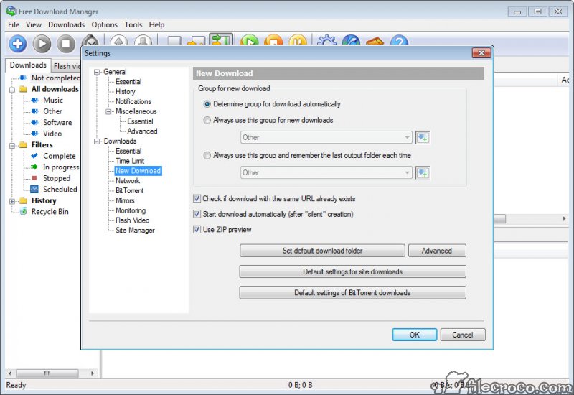The image size is (574, 395).
Task: Select Always use group and remember last folder
Action: [x=207, y=155]
